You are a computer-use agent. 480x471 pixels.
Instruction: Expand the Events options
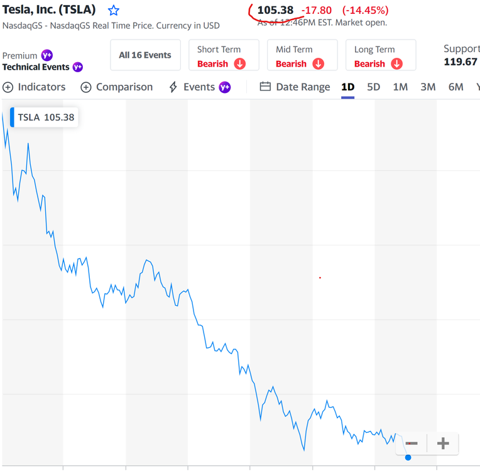(200, 87)
